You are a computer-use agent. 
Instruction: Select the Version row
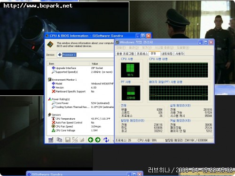click(x=80, y=87)
